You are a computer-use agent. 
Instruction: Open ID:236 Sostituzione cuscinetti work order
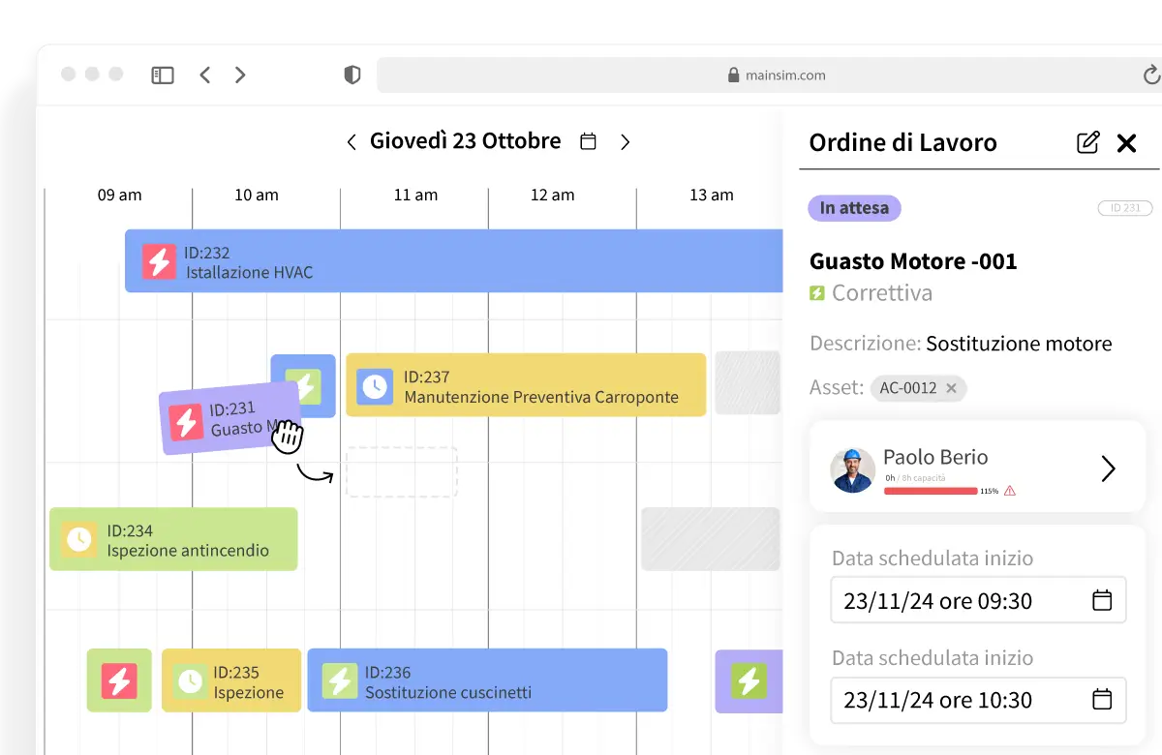coord(487,680)
